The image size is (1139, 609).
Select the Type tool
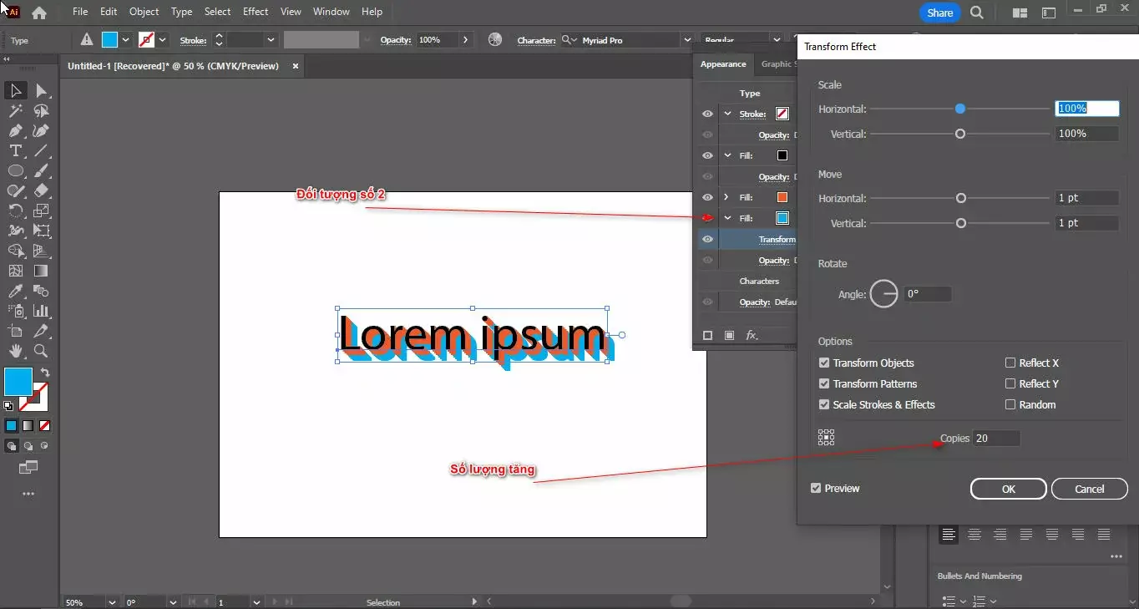tap(15, 150)
